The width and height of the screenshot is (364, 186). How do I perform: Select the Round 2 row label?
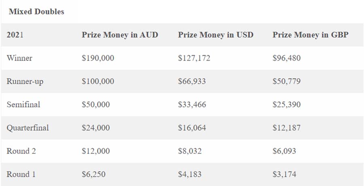(21, 151)
